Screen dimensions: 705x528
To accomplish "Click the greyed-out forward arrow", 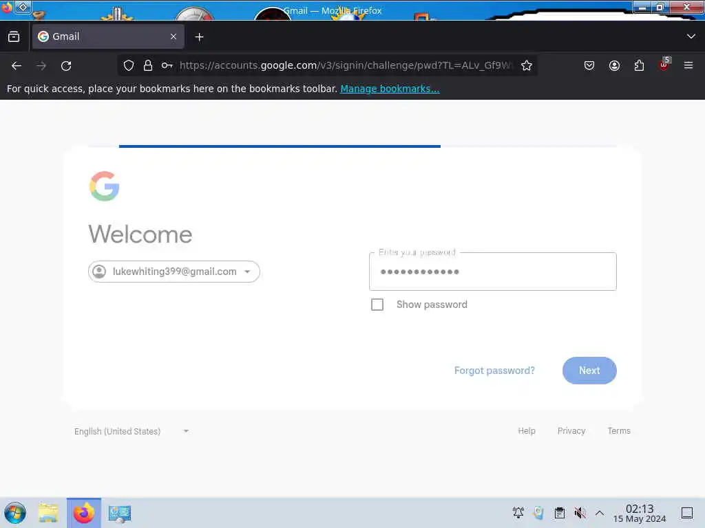I will click(41, 66).
